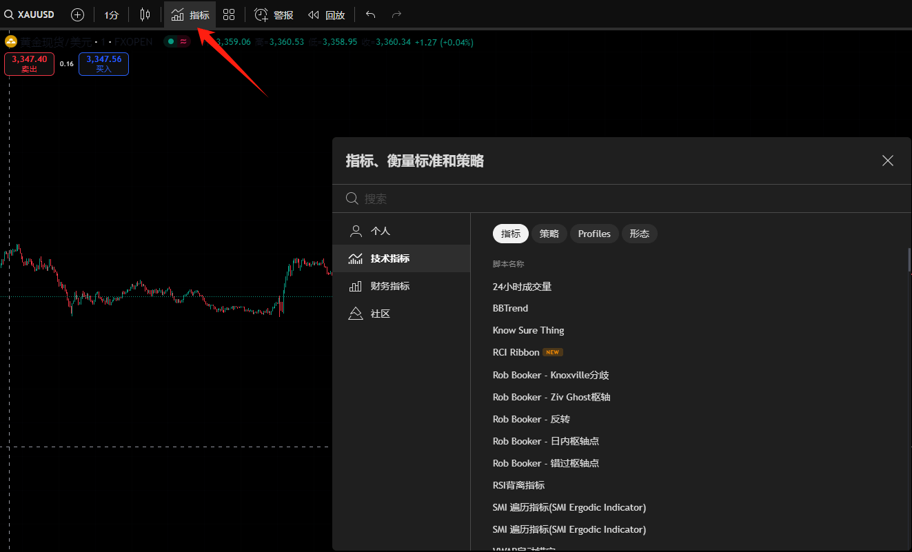Click the 脚本名称 column header
Image resolution: width=912 pixels, height=552 pixels.
tap(508, 264)
